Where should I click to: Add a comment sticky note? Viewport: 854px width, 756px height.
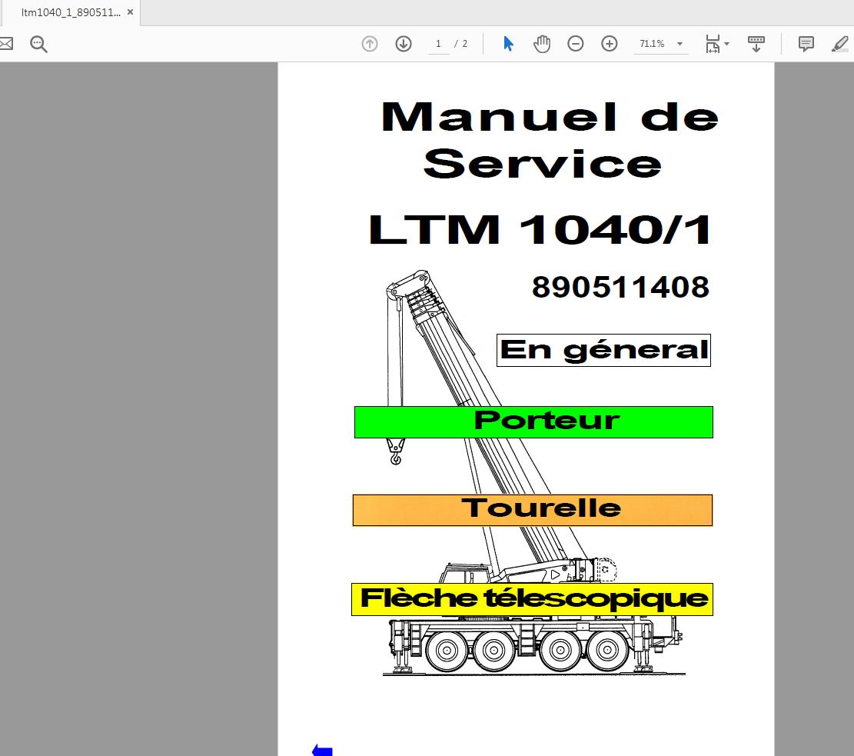pos(806,44)
